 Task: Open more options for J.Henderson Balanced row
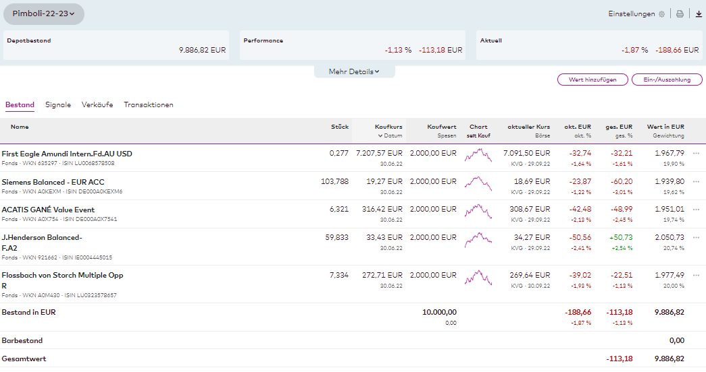tap(696, 238)
